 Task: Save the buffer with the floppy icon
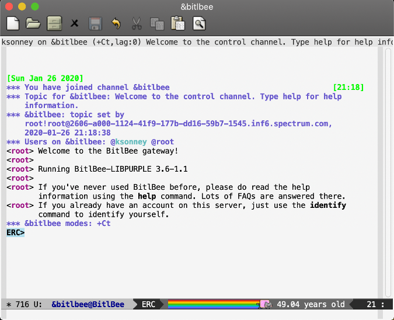(x=95, y=23)
